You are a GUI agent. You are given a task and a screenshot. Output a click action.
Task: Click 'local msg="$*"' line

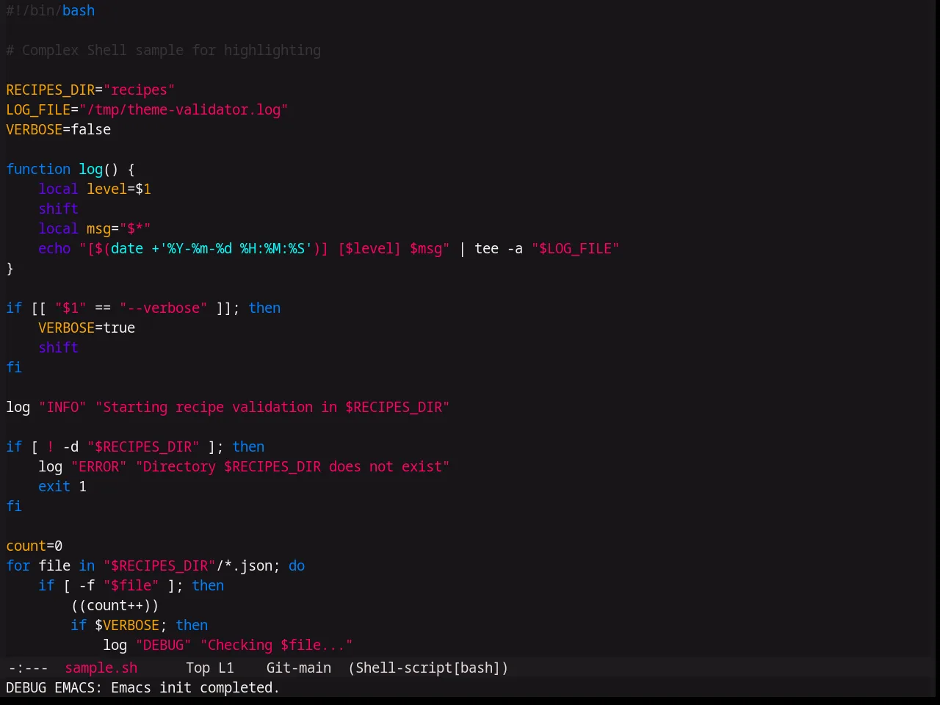pos(95,228)
